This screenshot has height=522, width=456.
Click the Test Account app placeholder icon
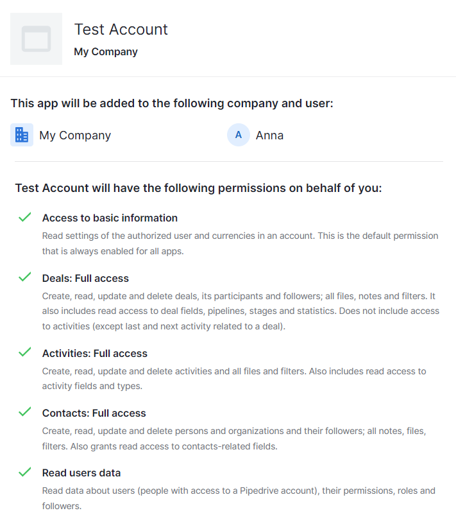point(36,39)
